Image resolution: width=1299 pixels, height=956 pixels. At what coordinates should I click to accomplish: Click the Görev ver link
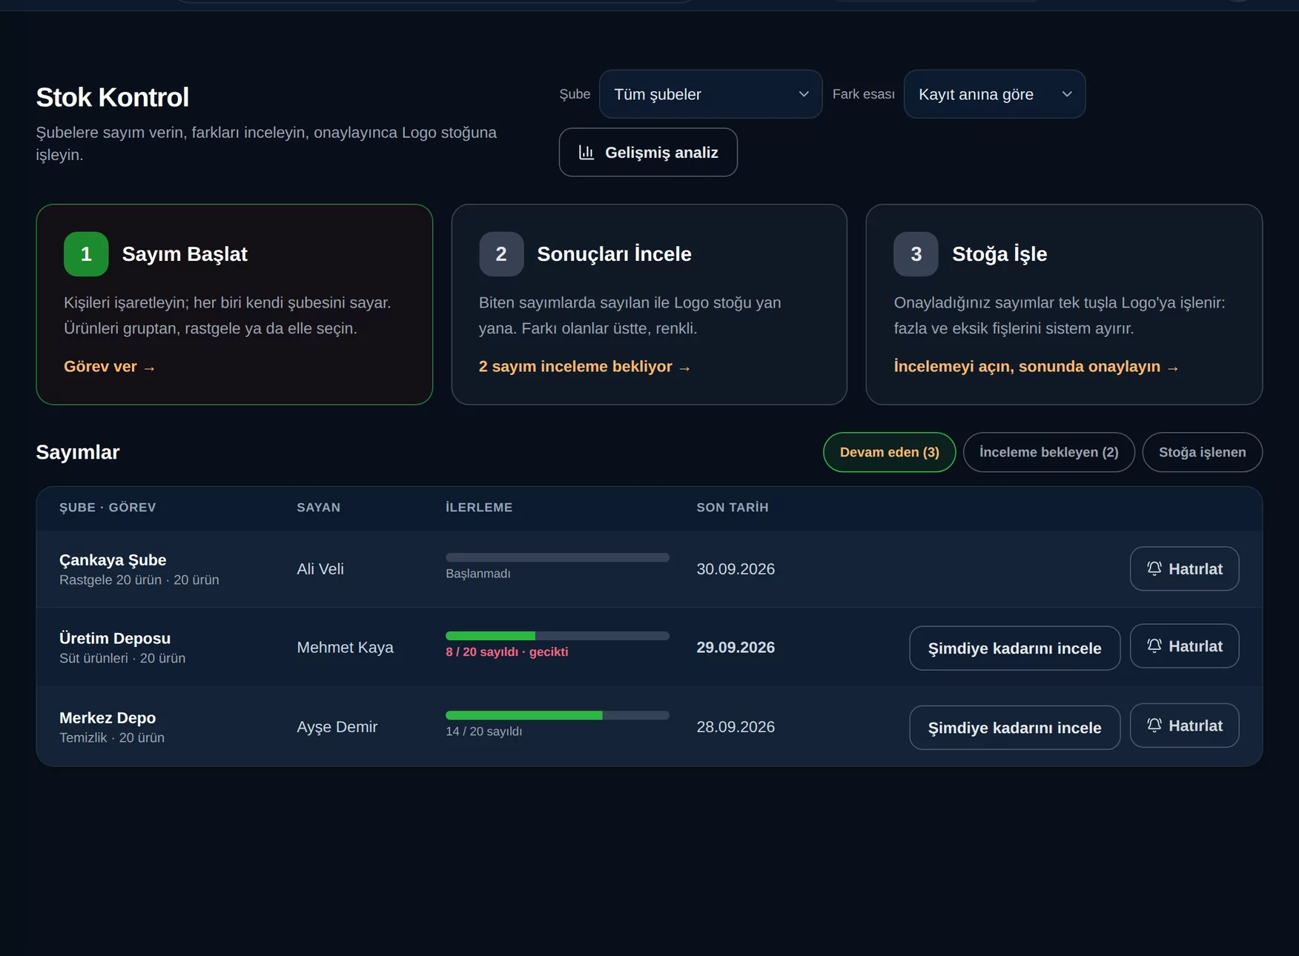[x=109, y=367]
